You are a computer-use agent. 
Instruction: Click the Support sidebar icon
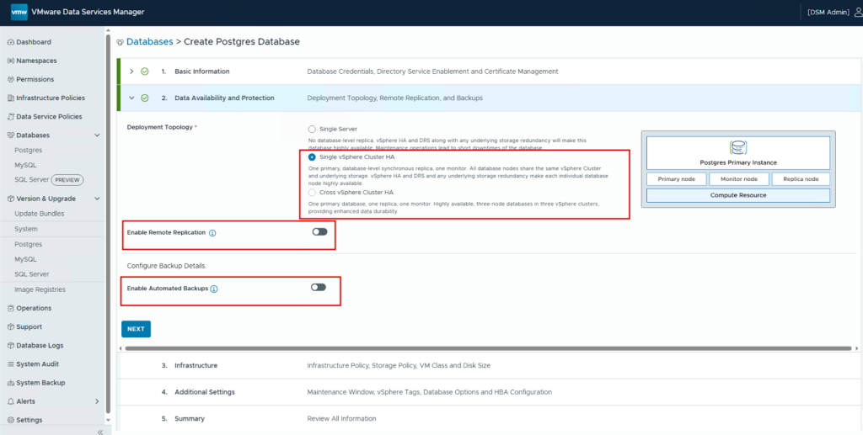(11, 326)
